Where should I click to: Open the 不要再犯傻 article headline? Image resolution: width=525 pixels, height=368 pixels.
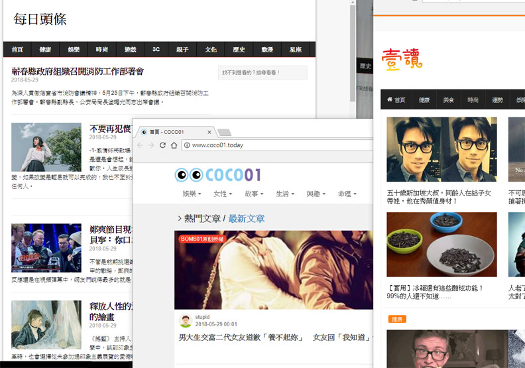(x=111, y=129)
